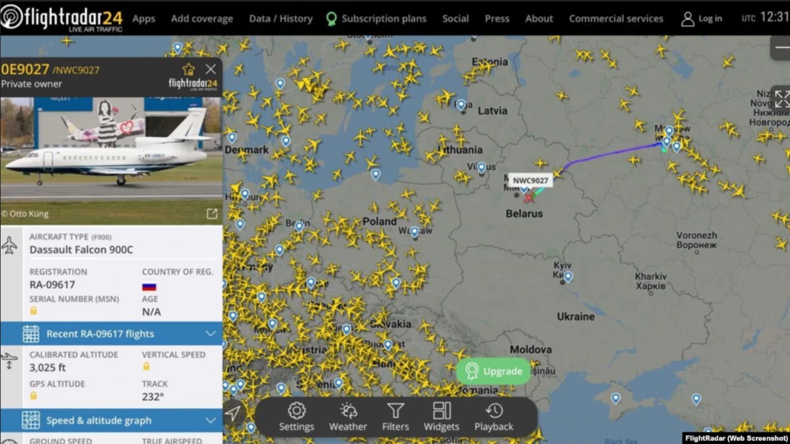Open the Data / History menu
The image size is (790, 444).
point(281,19)
